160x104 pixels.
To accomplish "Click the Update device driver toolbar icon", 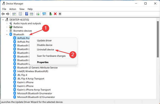I will 51,14.
